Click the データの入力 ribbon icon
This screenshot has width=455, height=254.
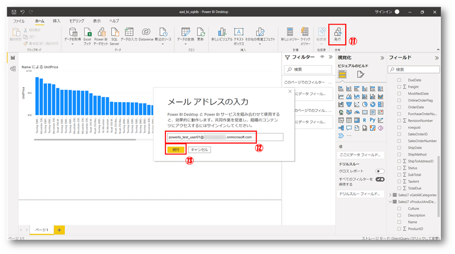129,35
